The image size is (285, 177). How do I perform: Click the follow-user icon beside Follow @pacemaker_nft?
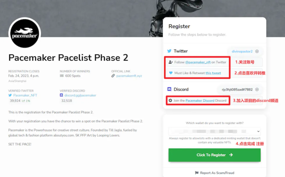point(171,62)
